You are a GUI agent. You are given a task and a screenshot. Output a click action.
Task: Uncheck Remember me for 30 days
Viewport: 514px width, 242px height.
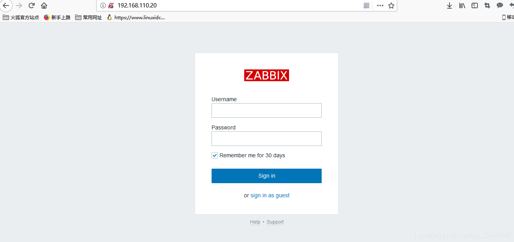pos(215,155)
